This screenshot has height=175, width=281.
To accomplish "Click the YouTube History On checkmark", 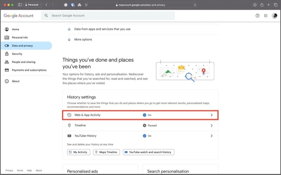I will (x=144, y=136).
